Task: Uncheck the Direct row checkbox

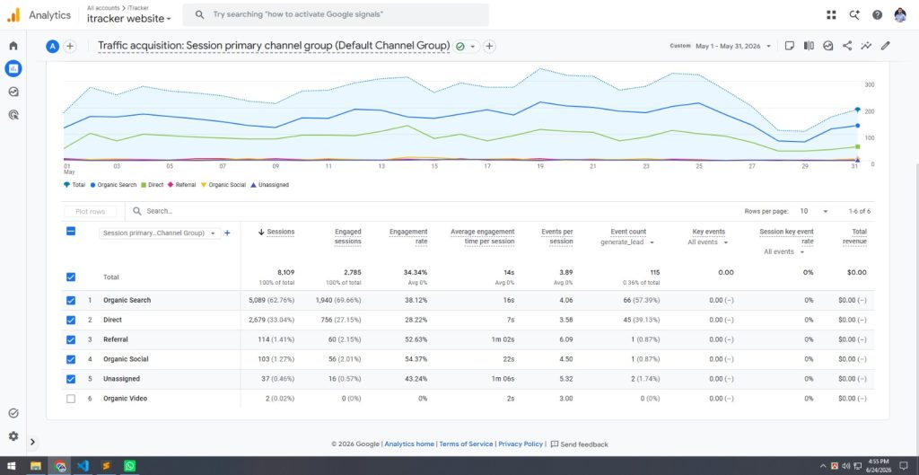Action: pyautogui.click(x=70, y=321)
